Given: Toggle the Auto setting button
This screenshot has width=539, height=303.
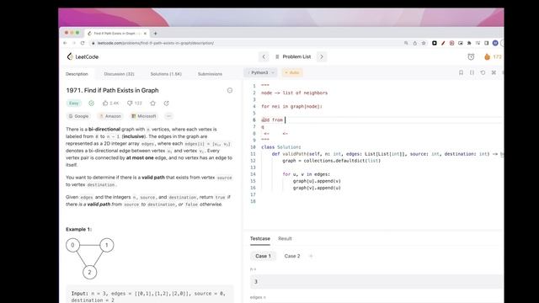Looking at the screenshot, I should click(x=292, y=72).
